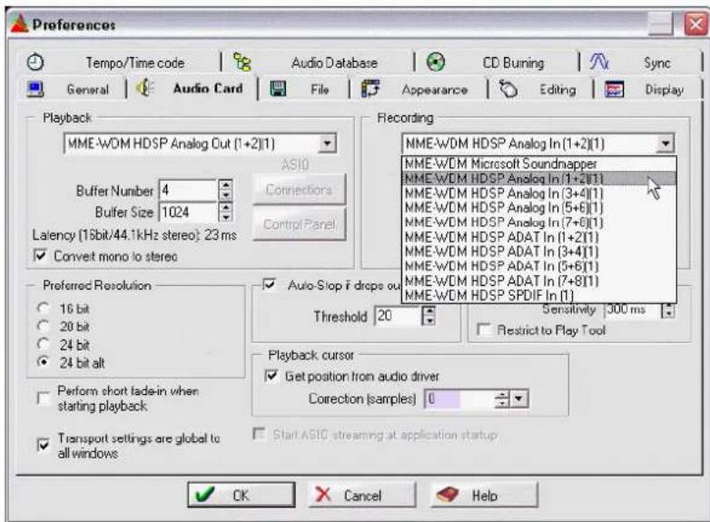Open the Editing tab
Screen dimensions: 710x522
pyautogui.click(x=542, y=89)
